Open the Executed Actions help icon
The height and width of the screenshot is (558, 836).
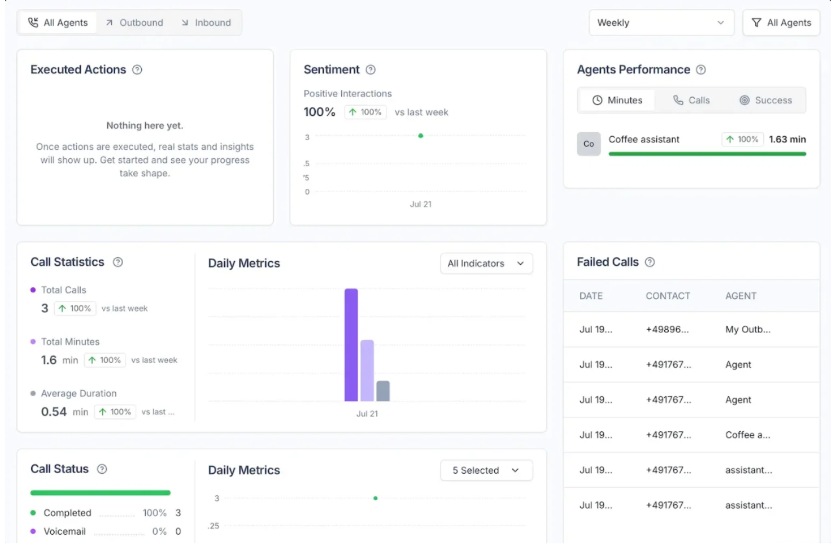(x=136, y=70)
